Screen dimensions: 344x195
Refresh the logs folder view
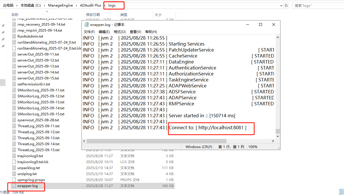point(287,5)
